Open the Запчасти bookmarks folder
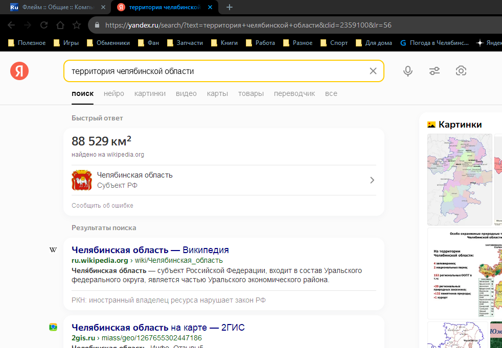This screenshot has height=348, width=502. tap(185, 43)
